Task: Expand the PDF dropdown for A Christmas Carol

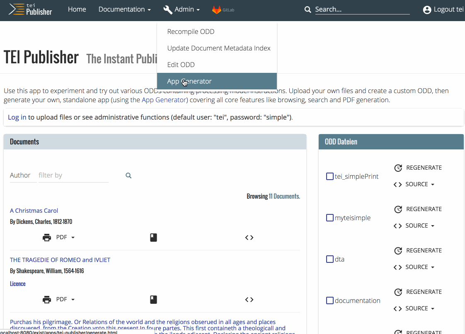Action: click(65, 238)
